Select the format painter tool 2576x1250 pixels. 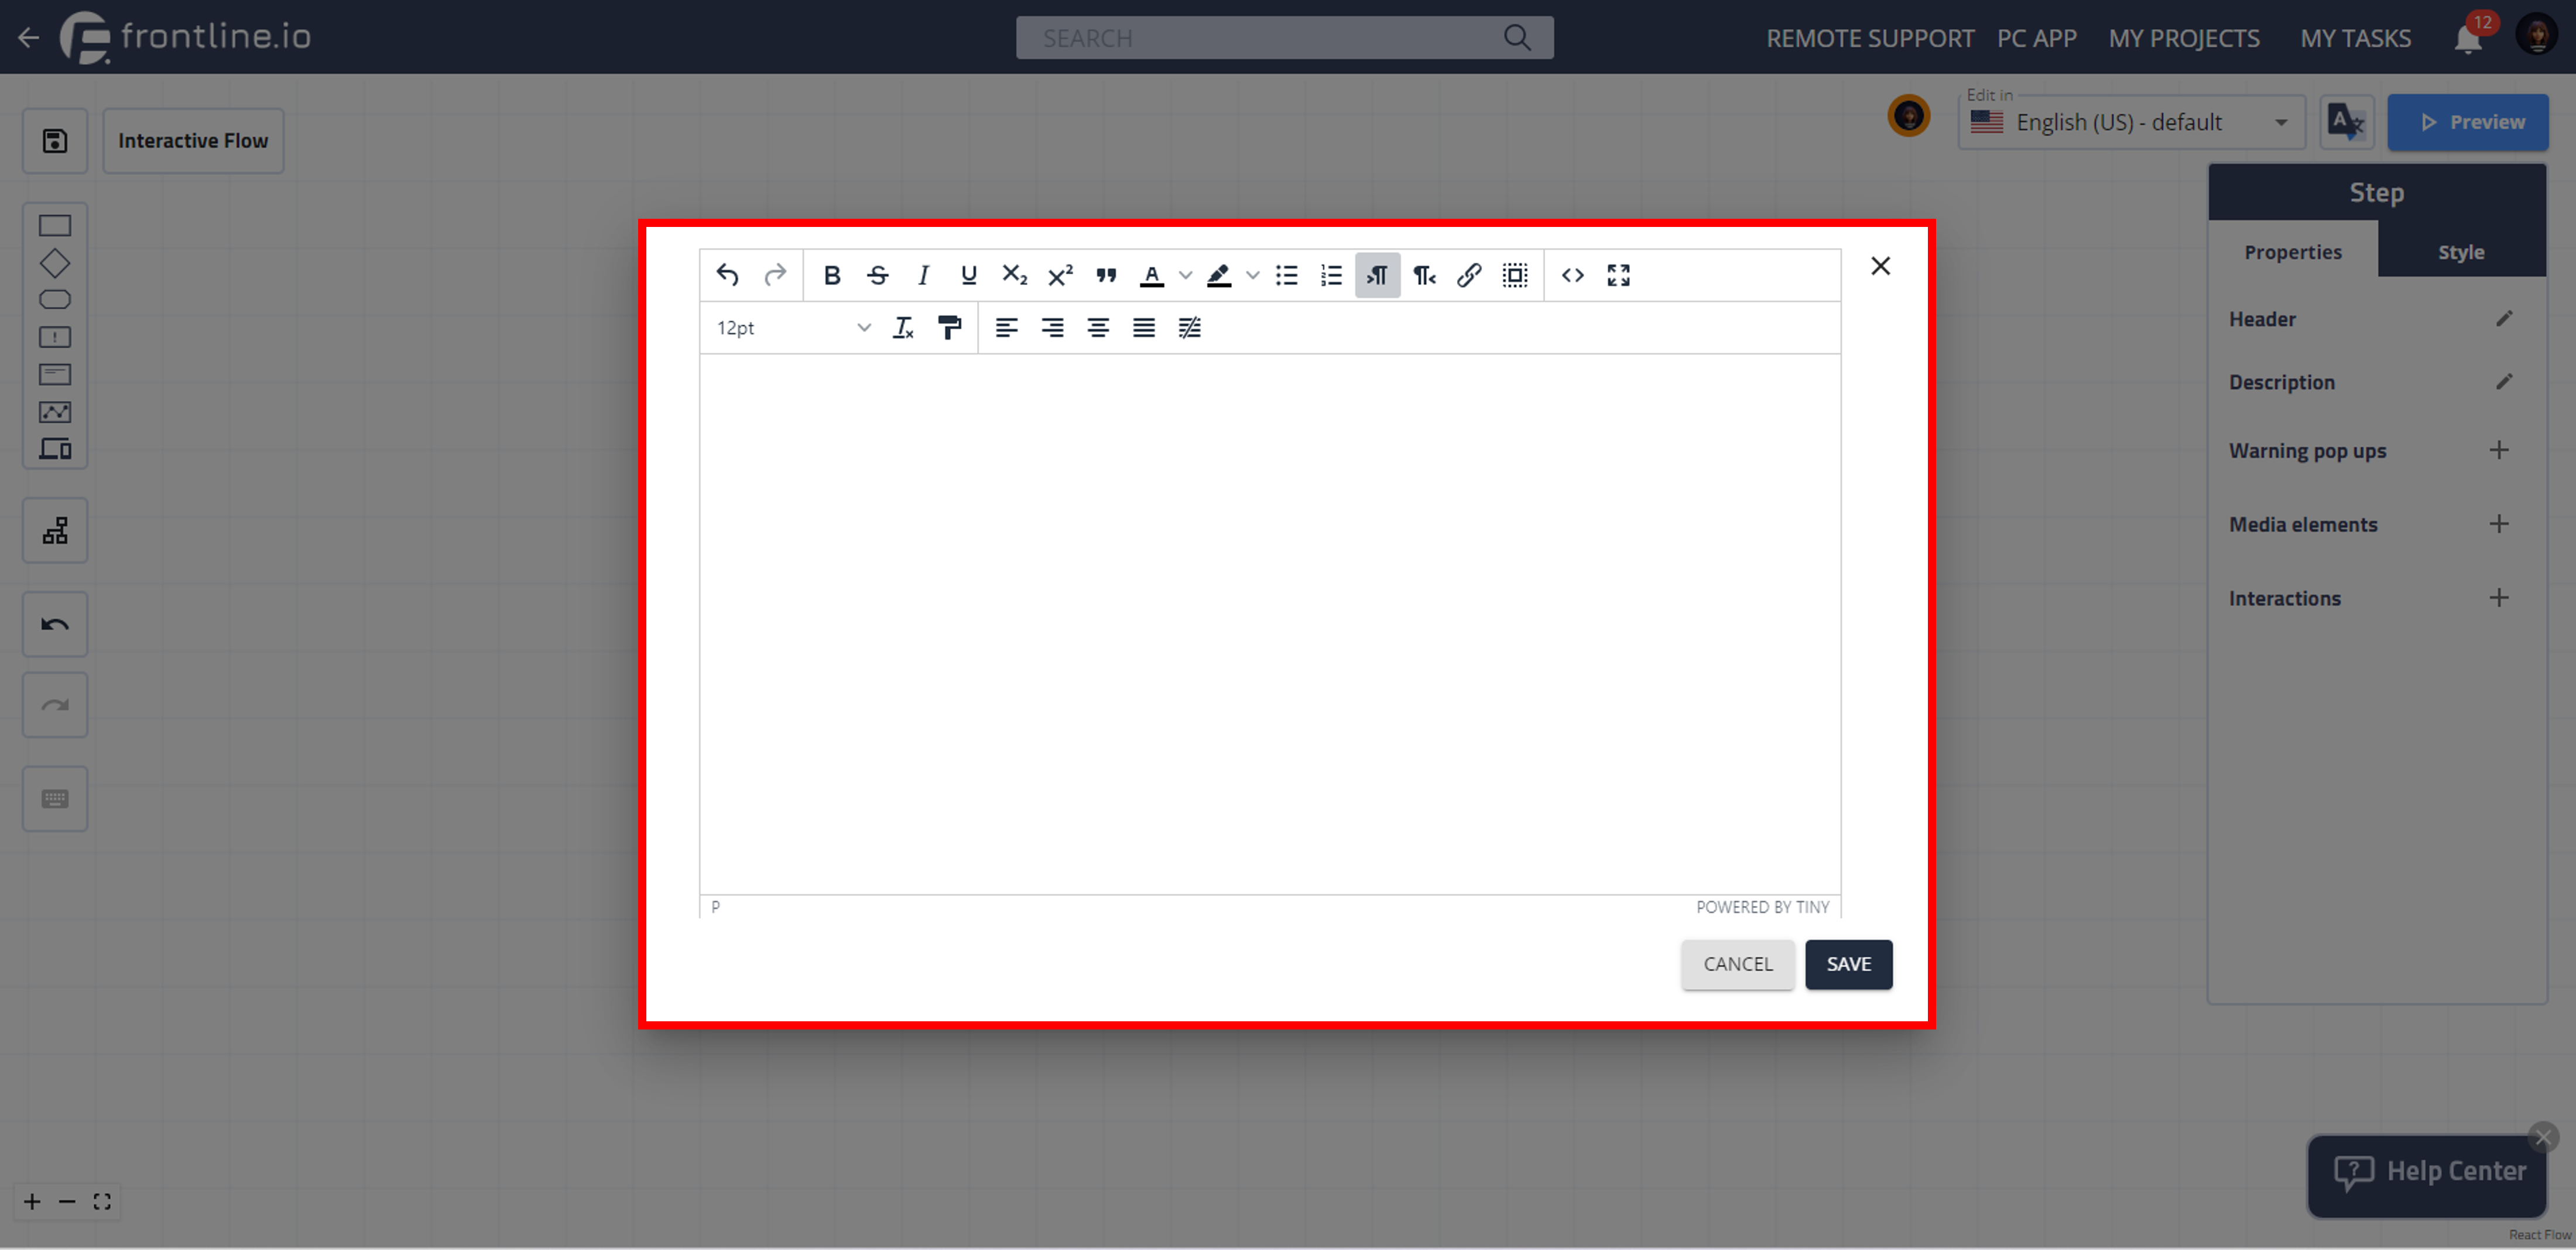tap(948, 328)
